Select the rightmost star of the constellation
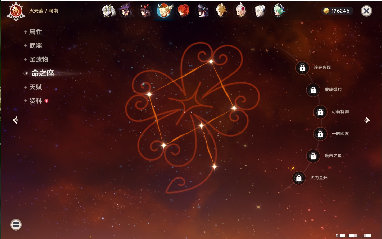This screenshot has height=239, width=382. coord(234,108)
